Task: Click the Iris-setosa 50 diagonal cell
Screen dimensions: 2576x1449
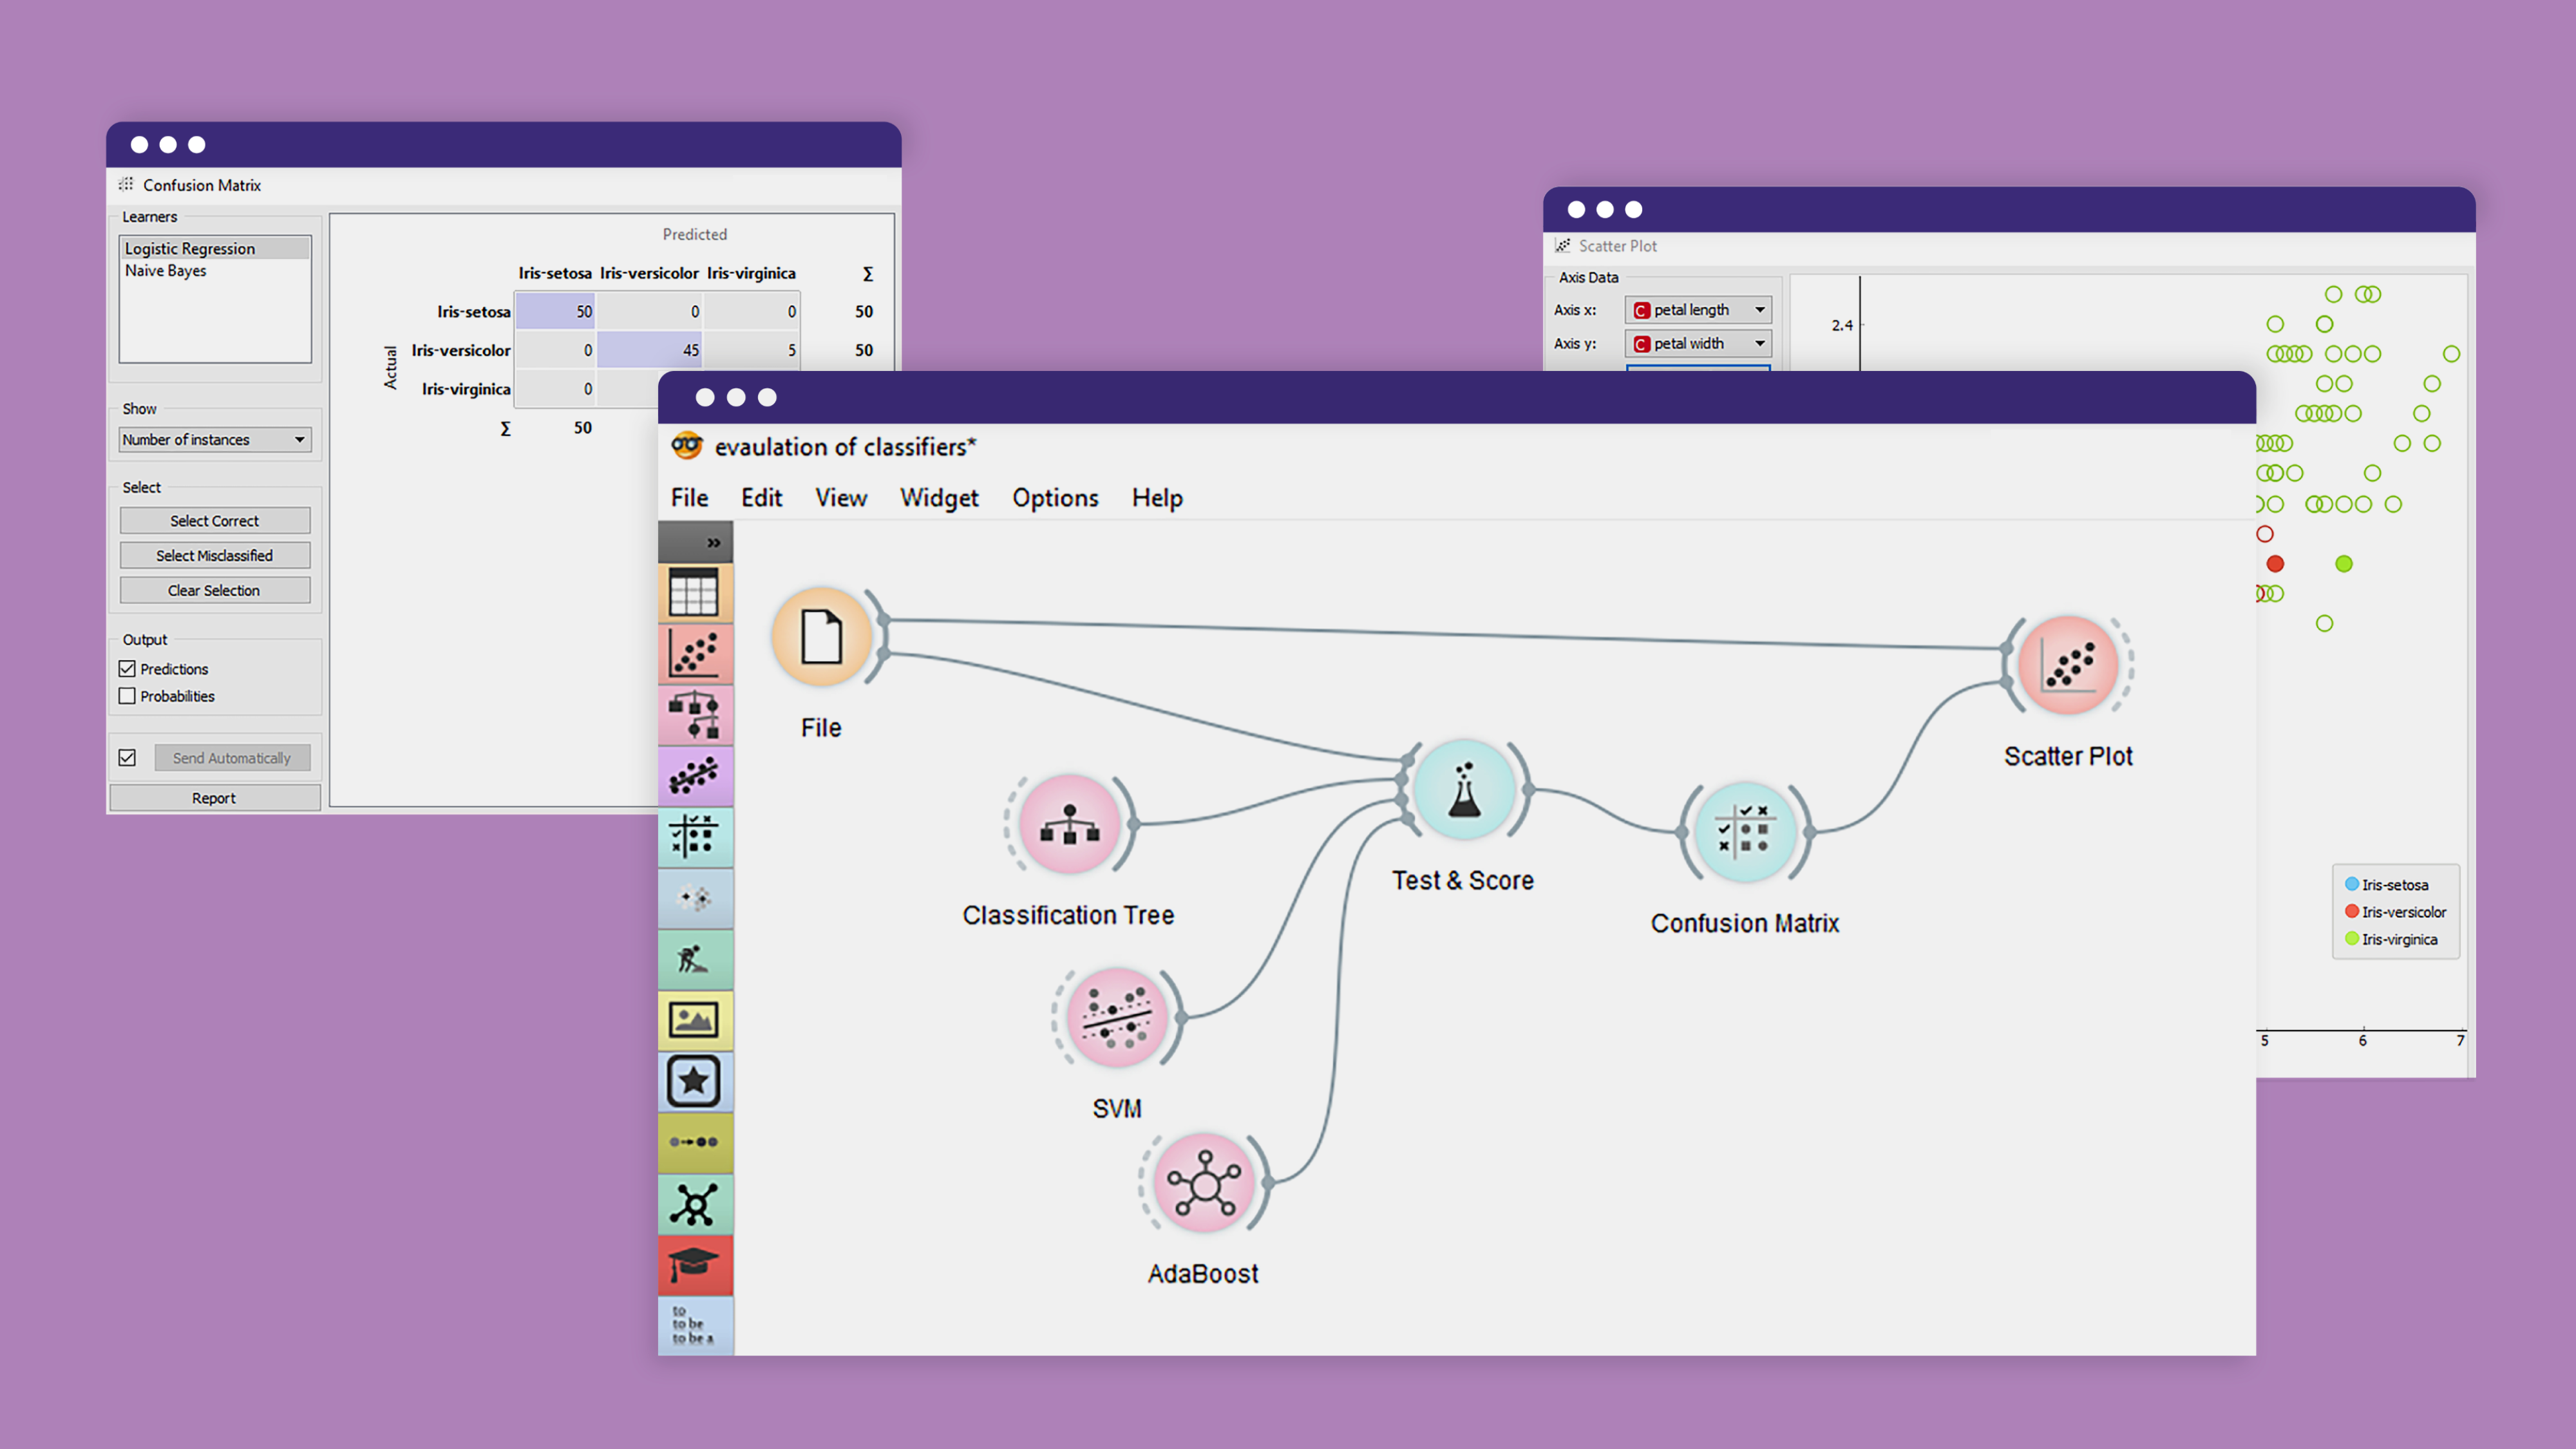Action: 555,312
